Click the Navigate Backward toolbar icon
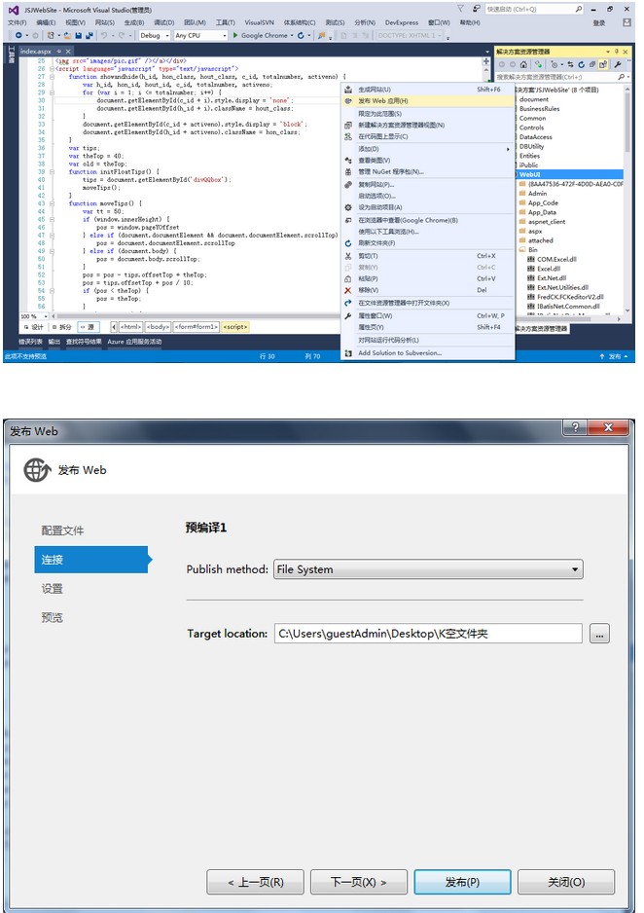This screenshot has width=644, height=913. tap(18, 35)
